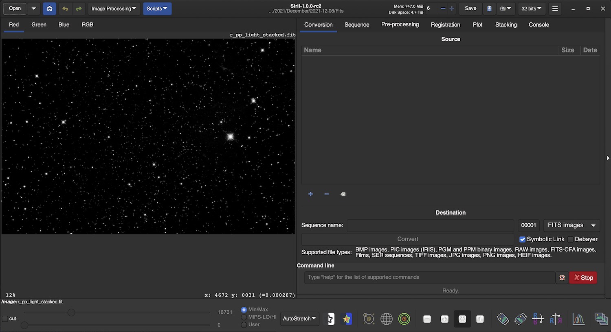This screenshot has width=611, height=332.
Task: Open the AutoStretch display mode dropdown
Action: [x=299, y=319]
